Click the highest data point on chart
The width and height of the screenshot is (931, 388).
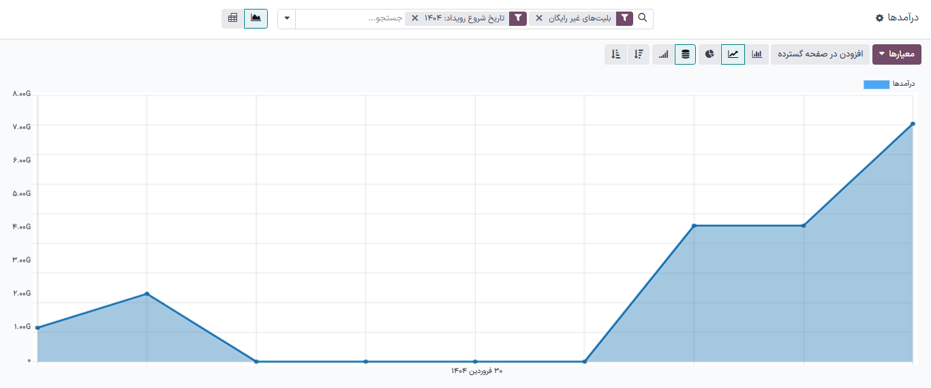tap(913, 124)
